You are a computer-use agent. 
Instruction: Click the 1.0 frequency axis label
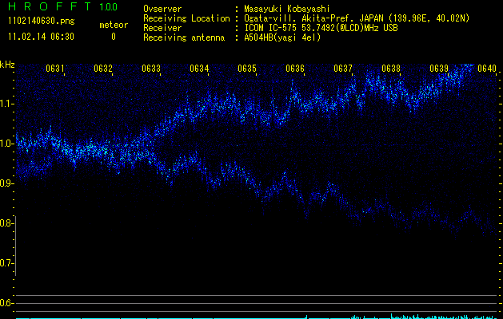click(6, 144)
